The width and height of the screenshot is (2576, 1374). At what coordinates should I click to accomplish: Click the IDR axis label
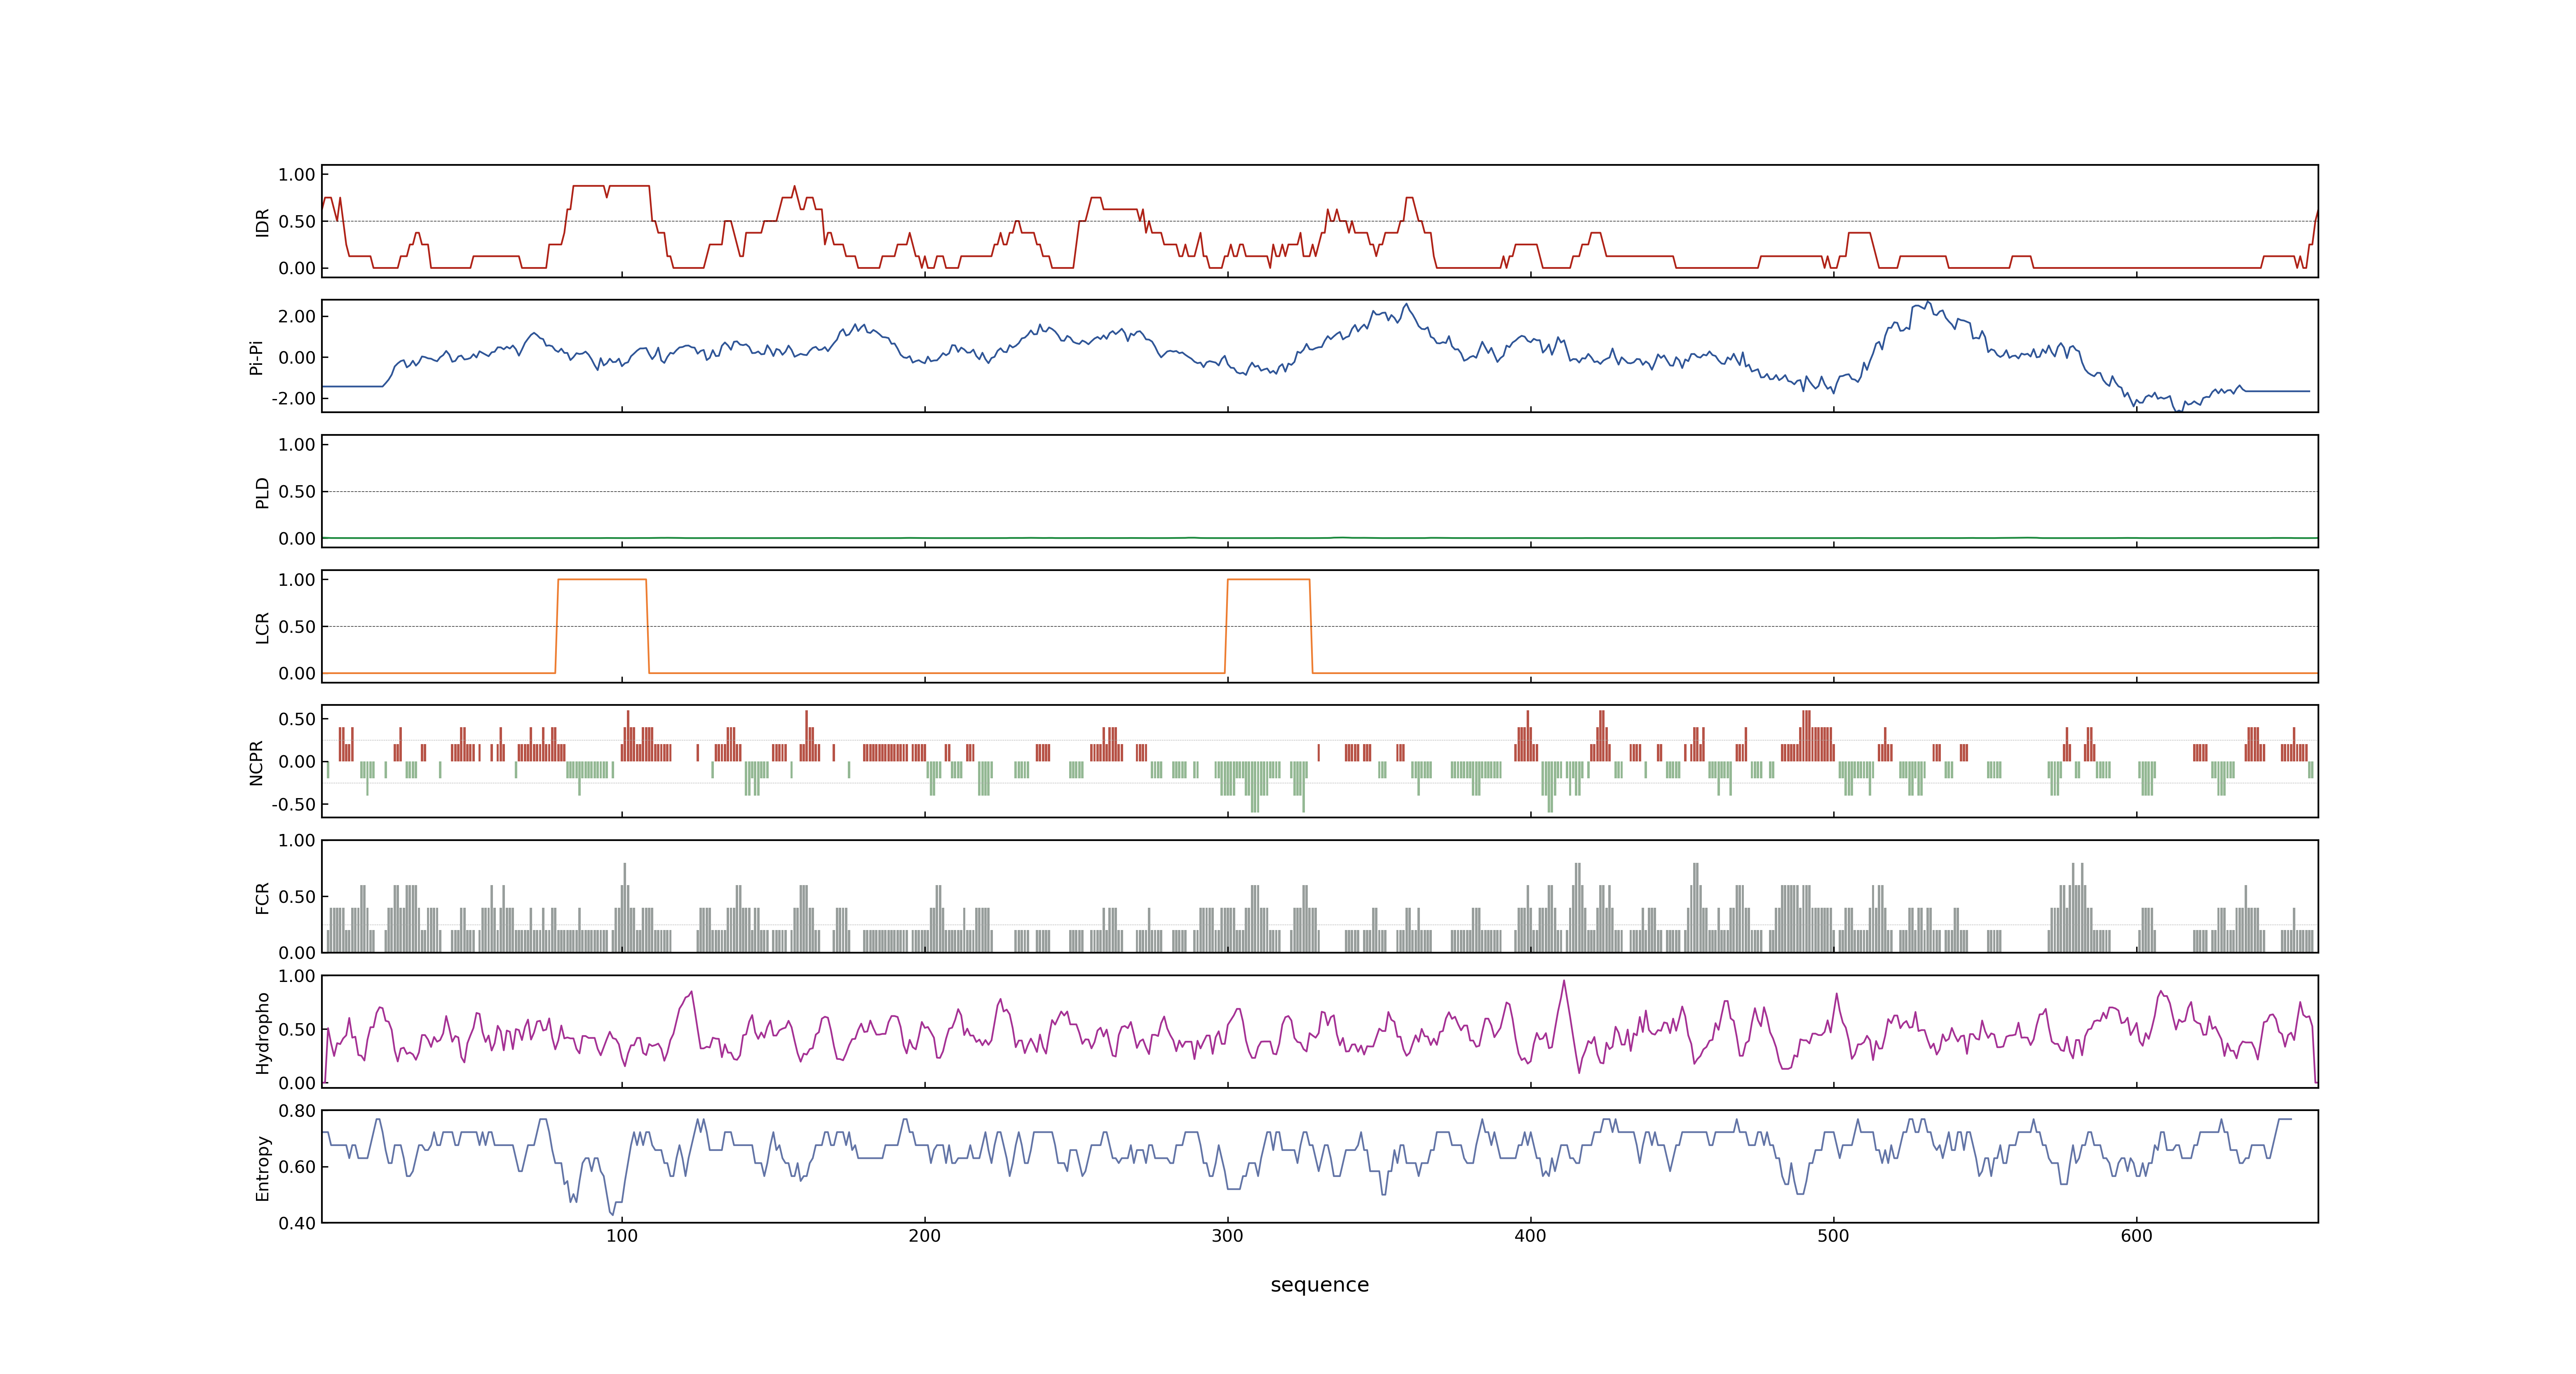262,222
